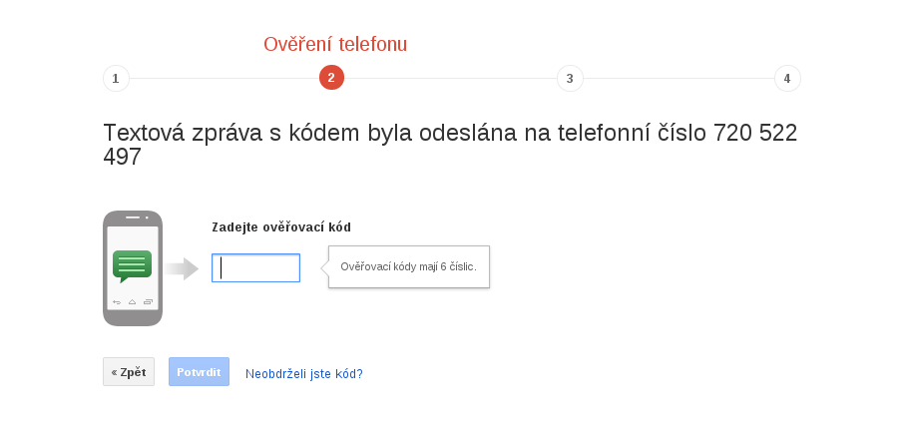Viewport: 902px width, 443px height.
Task: Click the phone number 720 522 in heading
Action: pyautogui.click(x=755, y=133)
